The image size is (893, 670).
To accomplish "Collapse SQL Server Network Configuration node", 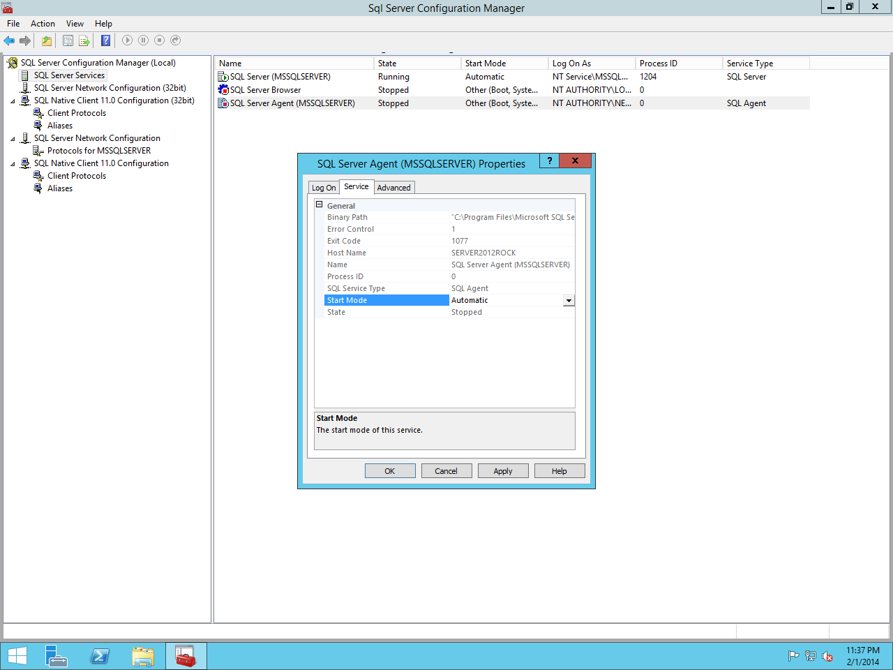I will coord(13,138).
